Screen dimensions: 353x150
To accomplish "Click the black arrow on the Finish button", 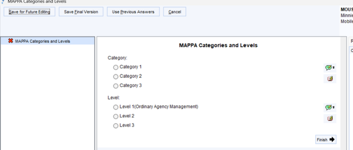I will (332, 139).
